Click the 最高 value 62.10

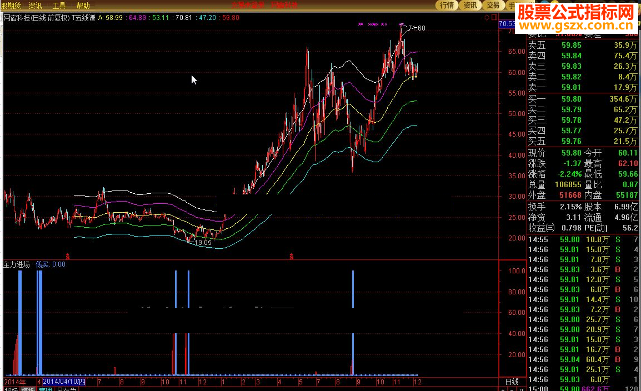pyautogui.click(x=628, y=163)
